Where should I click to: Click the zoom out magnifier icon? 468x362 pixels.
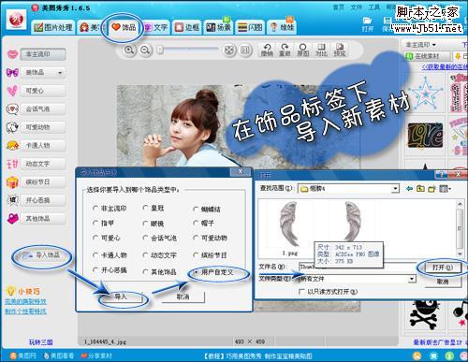[x=145, y=50]
